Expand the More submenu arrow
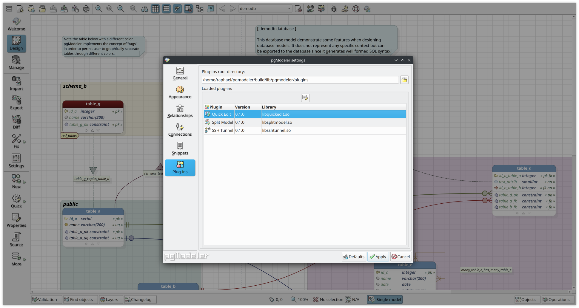 [25, 259]
